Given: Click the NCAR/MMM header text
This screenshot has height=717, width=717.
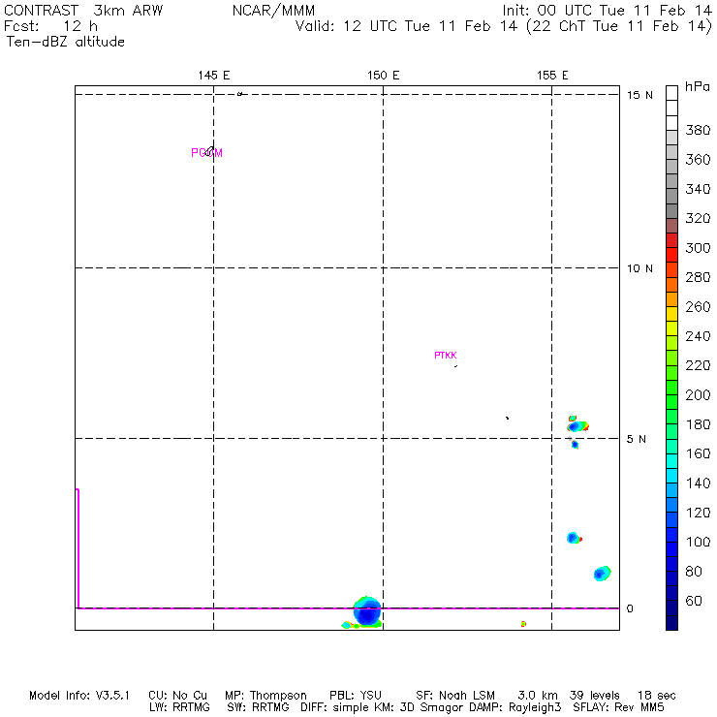Looking at the screenshot, I should pos(273,11).
